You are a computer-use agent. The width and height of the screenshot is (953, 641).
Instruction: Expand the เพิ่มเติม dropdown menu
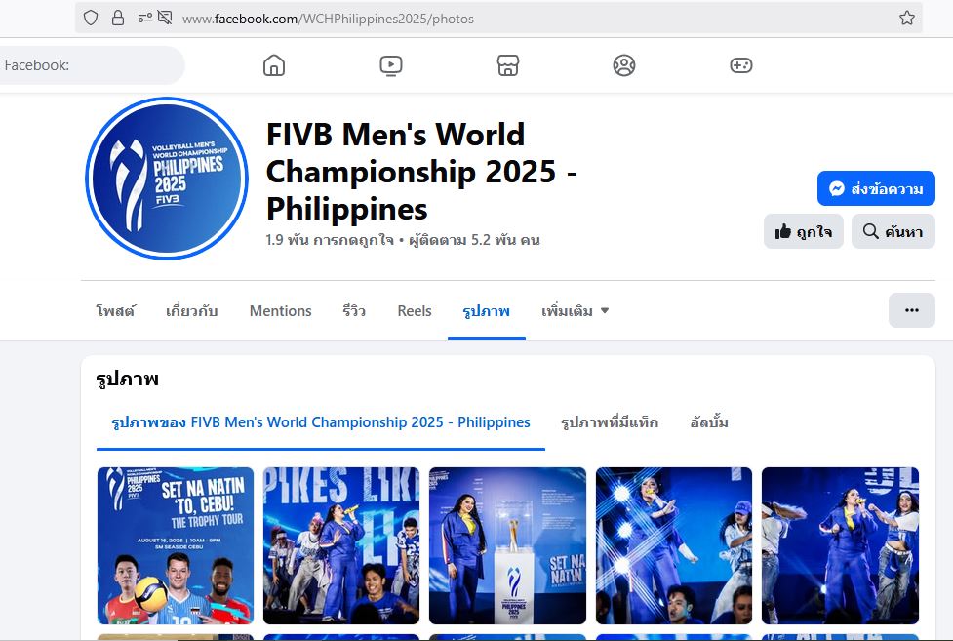click(575, 311)
